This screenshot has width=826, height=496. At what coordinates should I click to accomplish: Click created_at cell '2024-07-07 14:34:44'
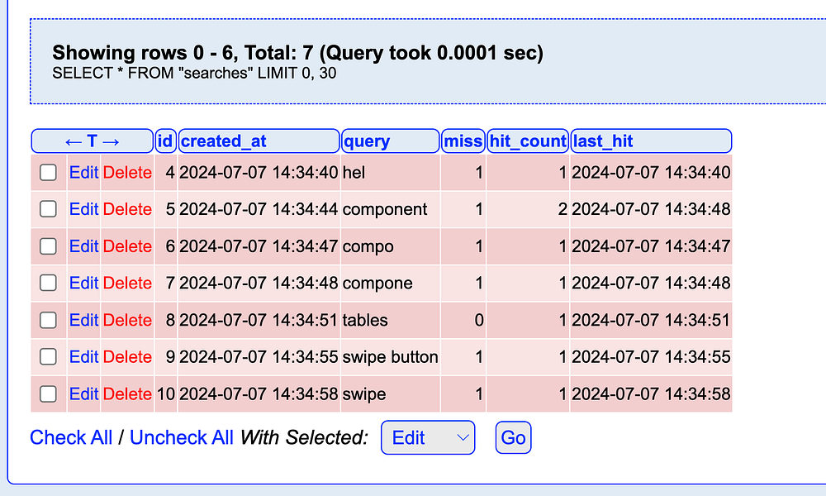(x=259, y=209)
